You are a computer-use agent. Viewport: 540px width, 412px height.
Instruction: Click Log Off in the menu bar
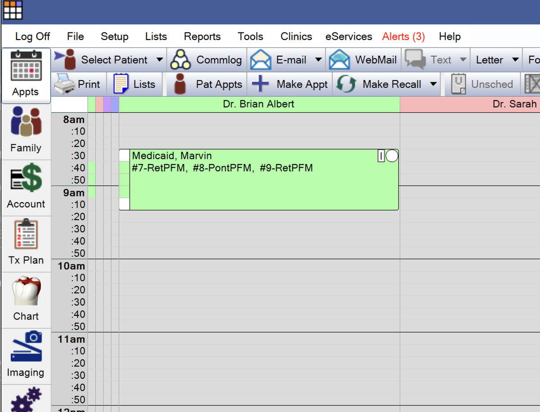[33, 36]
